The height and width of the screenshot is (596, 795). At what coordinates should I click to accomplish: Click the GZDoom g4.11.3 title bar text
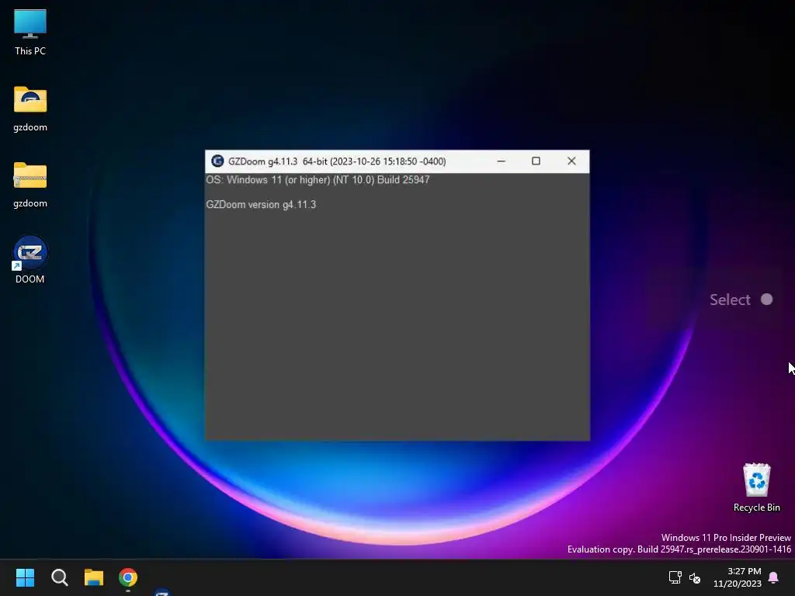tap(337, 161)
